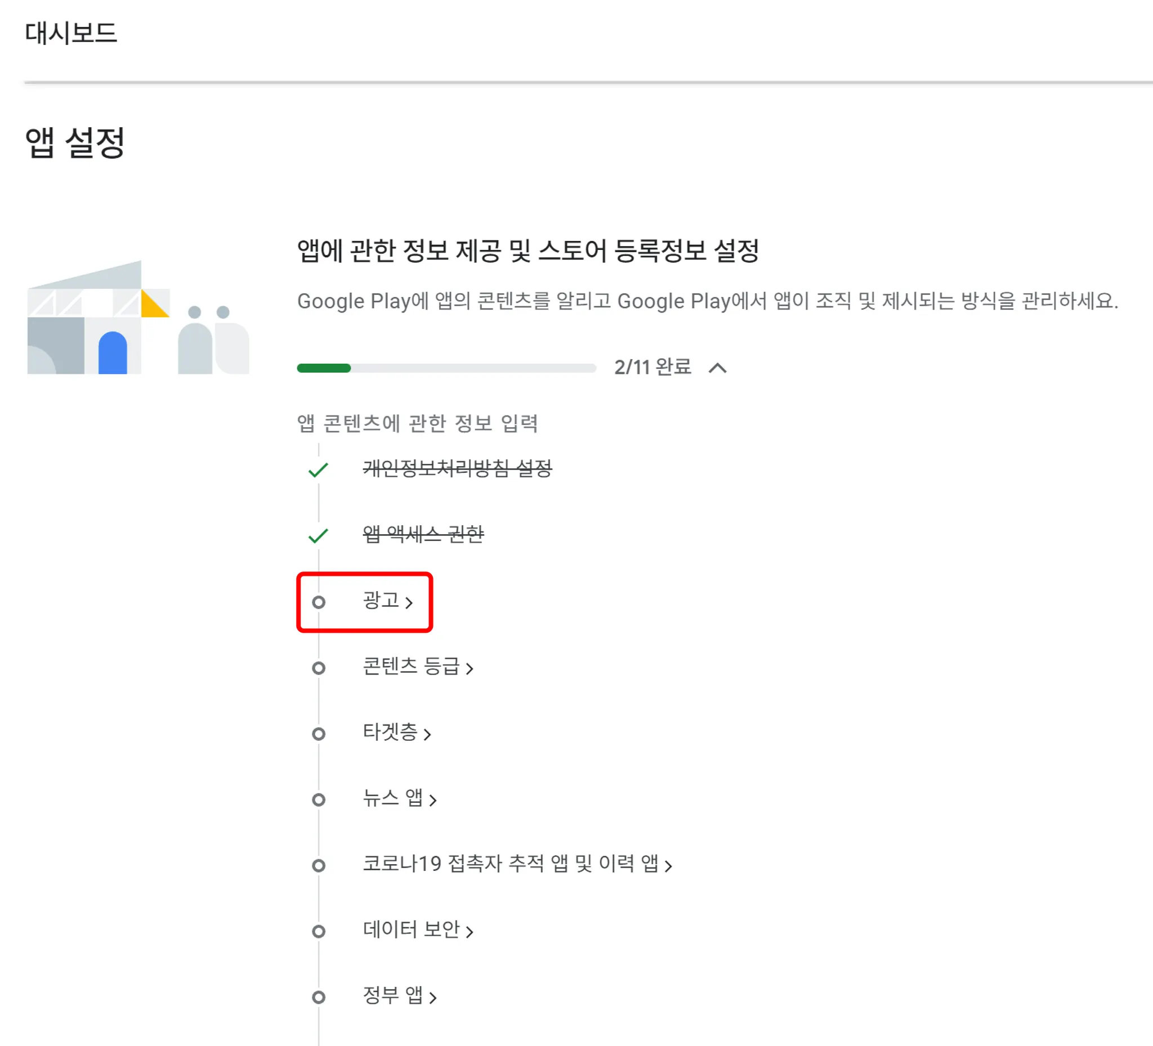Open the 정부 앱 declaration task
The image size is (1153, 1046).
tap(393, 995)
